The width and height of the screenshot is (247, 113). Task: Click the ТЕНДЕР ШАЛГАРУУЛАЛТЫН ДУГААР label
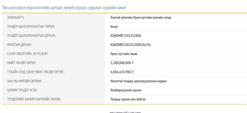point(31,36)
